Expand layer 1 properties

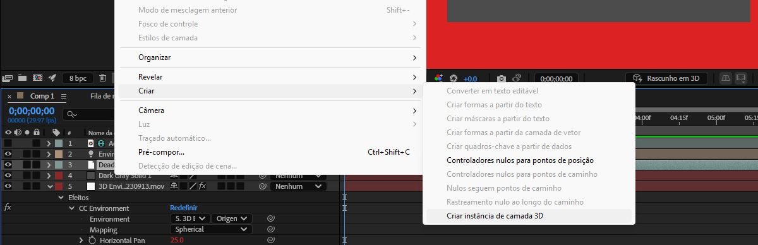tap(49, 143)
